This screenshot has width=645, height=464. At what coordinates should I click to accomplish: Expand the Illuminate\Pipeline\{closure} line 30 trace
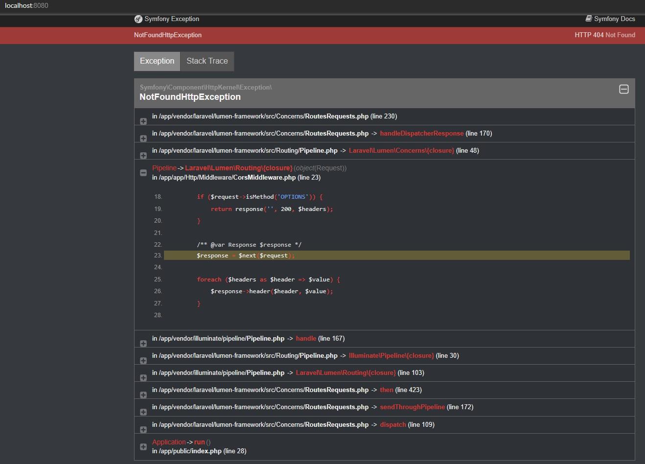click(143, 361)
